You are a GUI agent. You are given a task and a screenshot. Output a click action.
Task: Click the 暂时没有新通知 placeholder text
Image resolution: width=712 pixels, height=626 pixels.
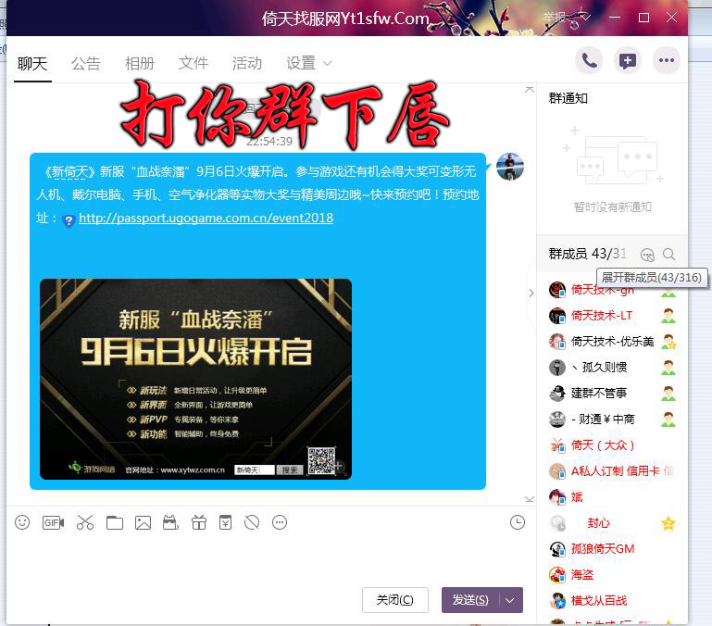(613, 207)
